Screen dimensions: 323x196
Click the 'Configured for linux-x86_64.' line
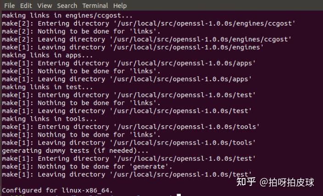pos(57,190)
